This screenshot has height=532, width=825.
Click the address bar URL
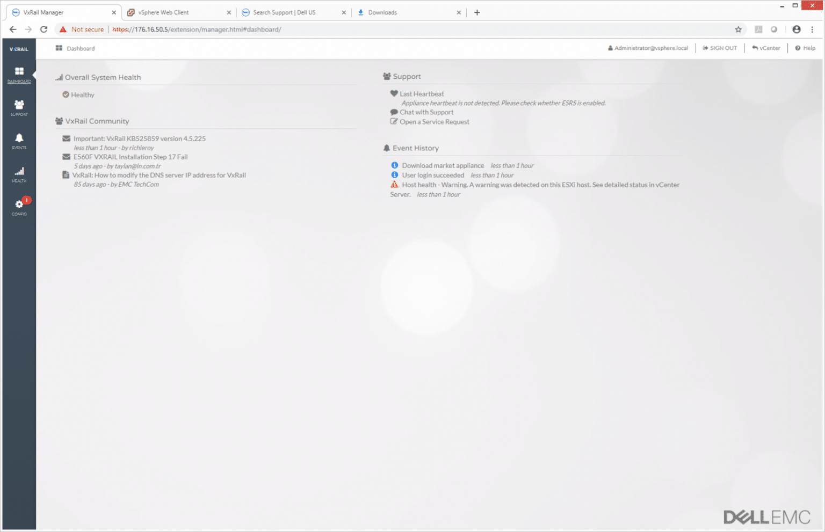coord(197,30)
